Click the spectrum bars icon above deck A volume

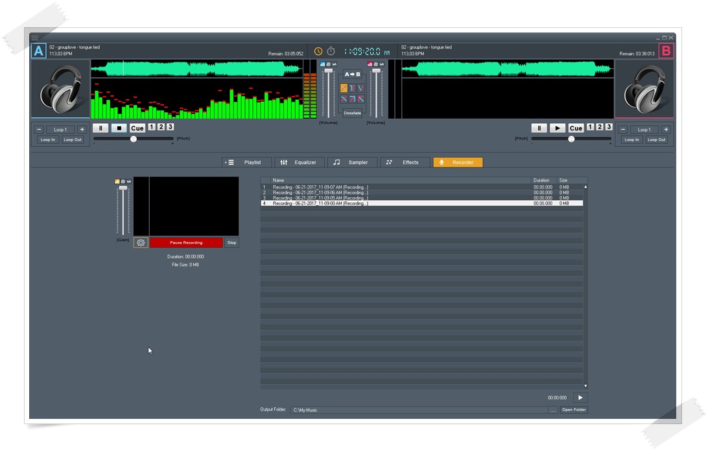[x=322, y=64]
